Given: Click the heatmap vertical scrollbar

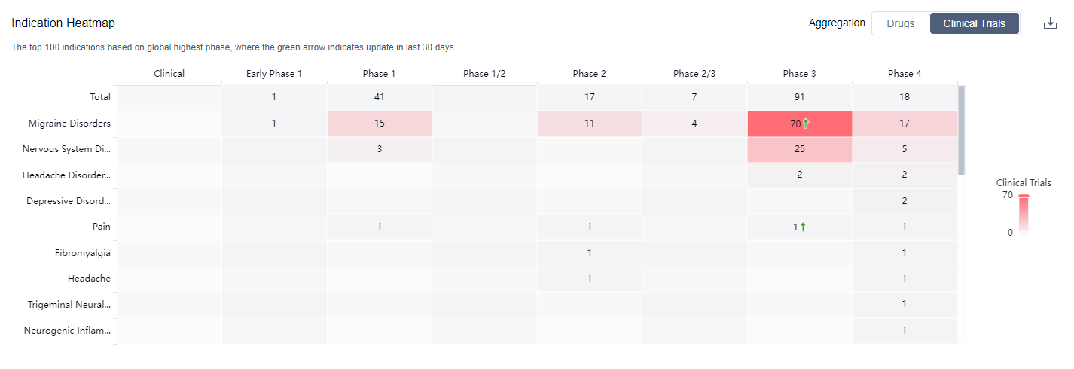Looking at the screenshot, I should pos(961,130).
